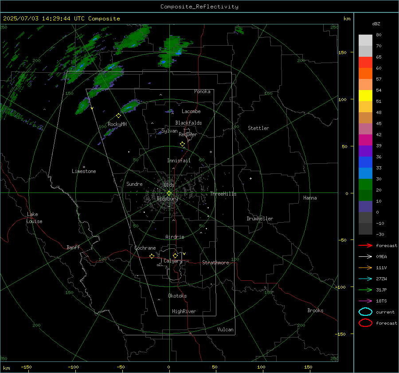The image size is (399, 373).
Task: Click the Innisfail city label
Action: tap(179, 161)
